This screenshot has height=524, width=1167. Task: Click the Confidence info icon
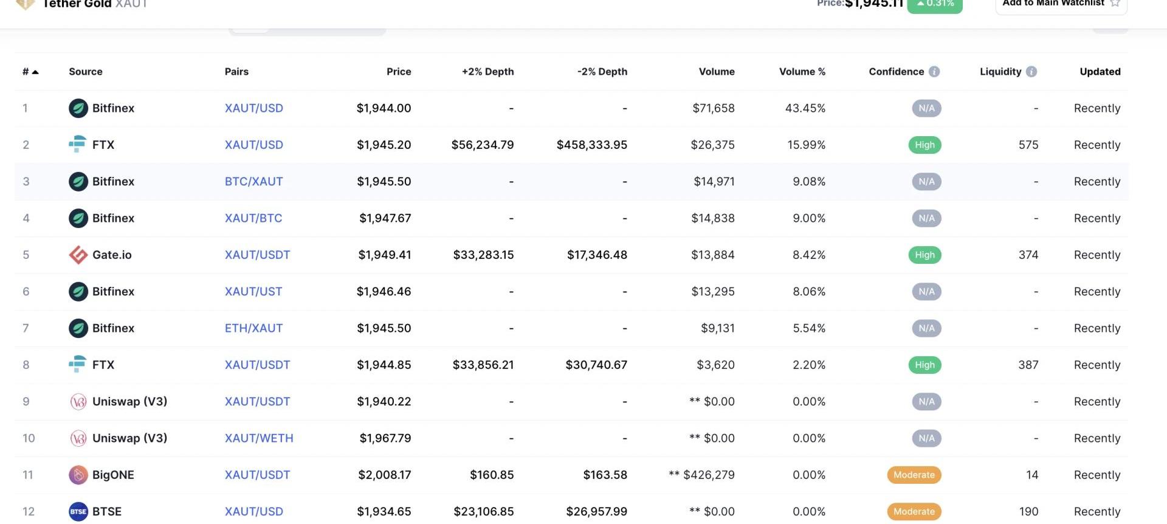coord(934,72)
